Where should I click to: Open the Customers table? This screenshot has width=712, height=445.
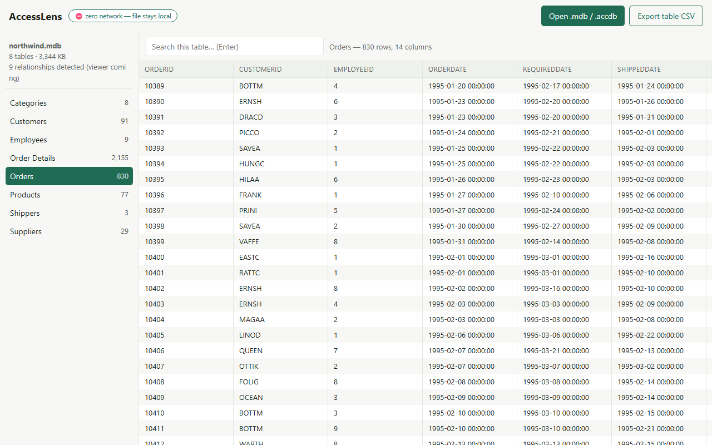(69, 121)
